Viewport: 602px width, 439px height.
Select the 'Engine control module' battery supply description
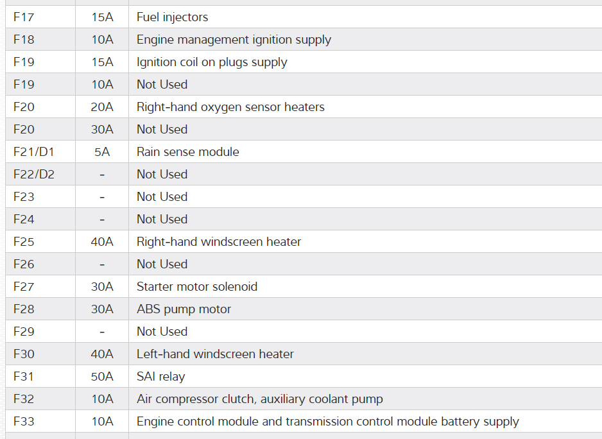point(327,422)
